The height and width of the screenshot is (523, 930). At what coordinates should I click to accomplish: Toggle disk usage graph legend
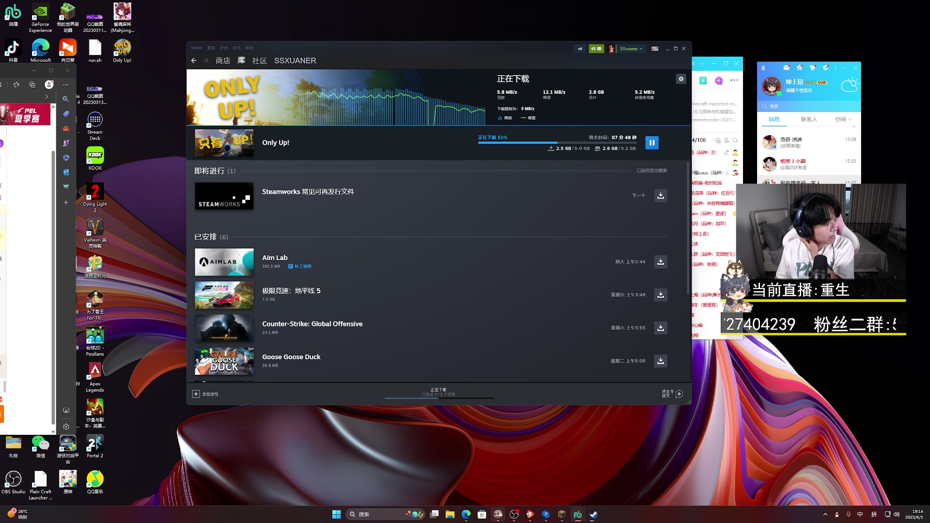pyautogui.click(x=528, y=118)
